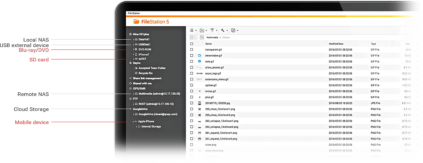Click the FTP protocol icon
This screenshot has width=423, height=163.
[130, 99]
